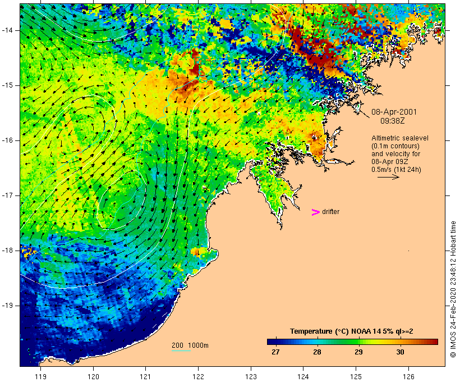Click the longitude label '121'
The image size is (460, 382).
click(x=146, y=376)
